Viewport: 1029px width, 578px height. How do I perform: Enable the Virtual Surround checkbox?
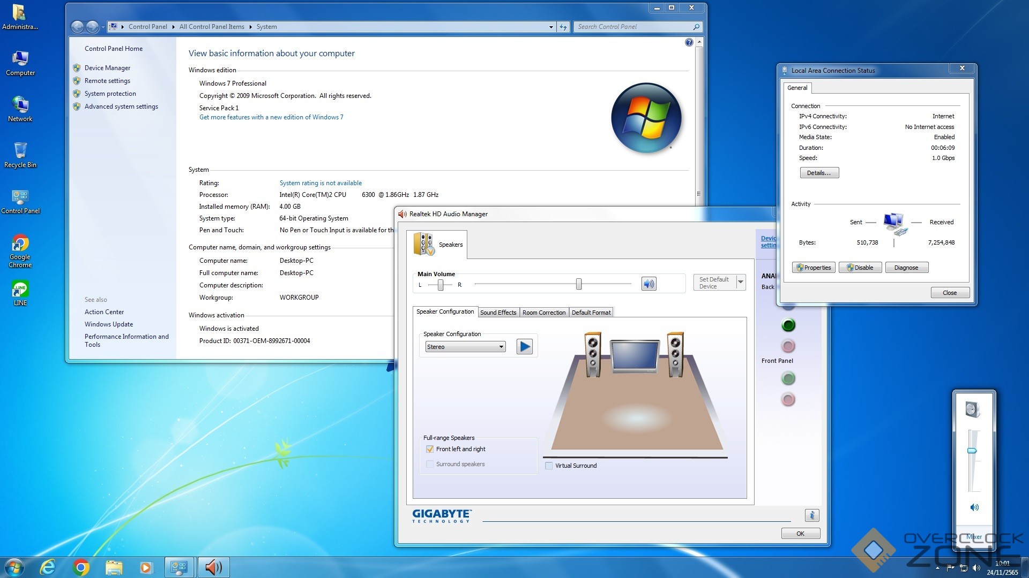[x=549, y=466]
